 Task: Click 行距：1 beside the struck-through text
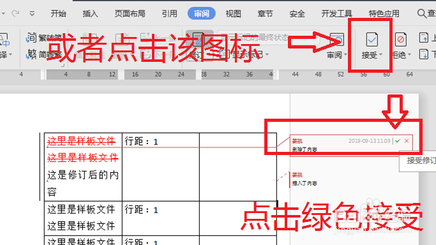pos(141,142)
